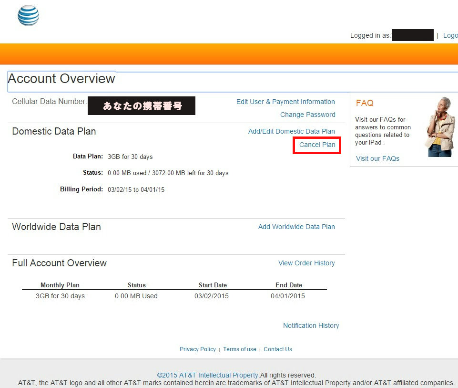Viewport: 458px width, 388px height.
Task: Click the Visit our FAQs link
Action: click(x=377, y=158)
